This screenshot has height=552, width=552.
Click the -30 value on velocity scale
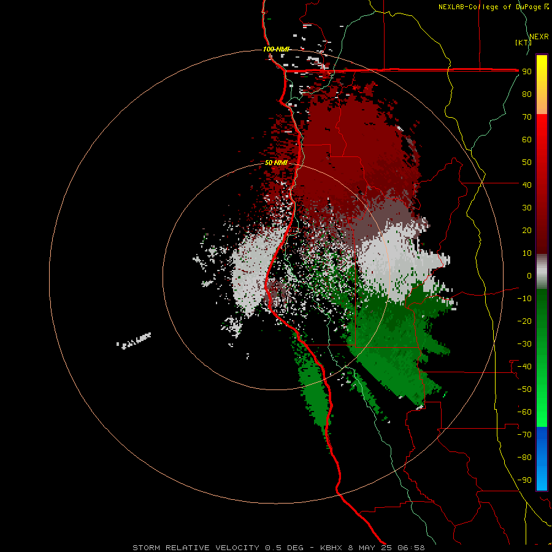tap(524, 344)
